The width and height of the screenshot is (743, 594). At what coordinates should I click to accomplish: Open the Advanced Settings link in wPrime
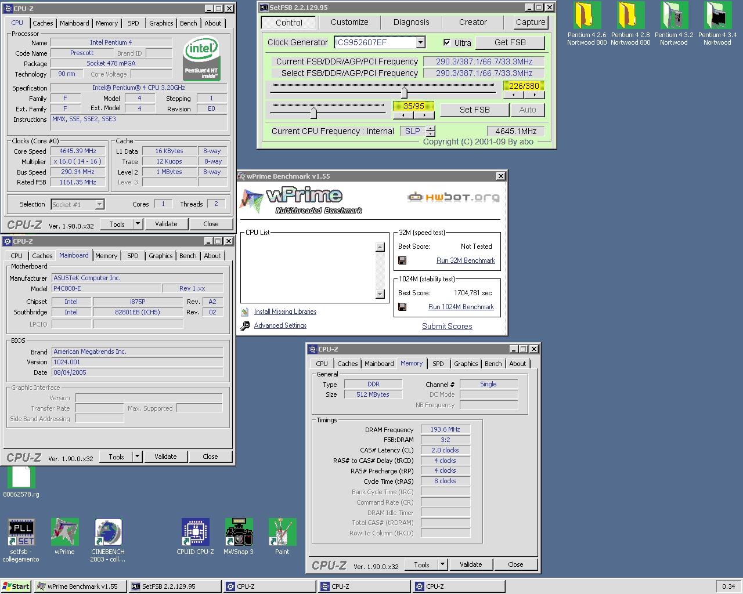point(280,325)
